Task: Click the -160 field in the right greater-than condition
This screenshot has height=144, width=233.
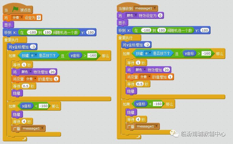Action: point(206,53)
